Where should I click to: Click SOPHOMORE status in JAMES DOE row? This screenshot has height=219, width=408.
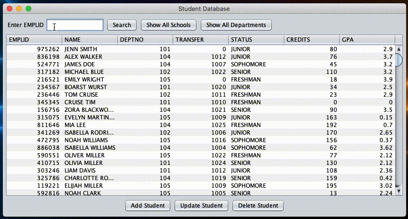tap(256, 64)
